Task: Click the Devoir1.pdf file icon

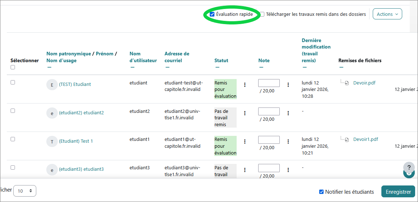Action: (x=347, y=139)
